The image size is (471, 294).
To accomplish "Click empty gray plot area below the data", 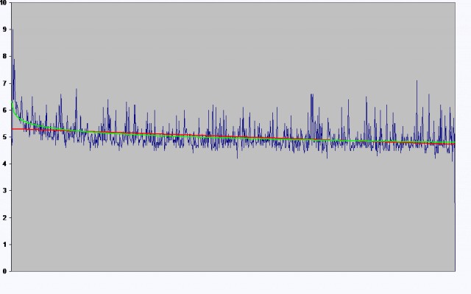I will pyautogui.click(x=233, y=217).
